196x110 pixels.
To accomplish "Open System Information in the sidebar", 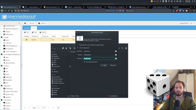I will [x=12, y=92].
